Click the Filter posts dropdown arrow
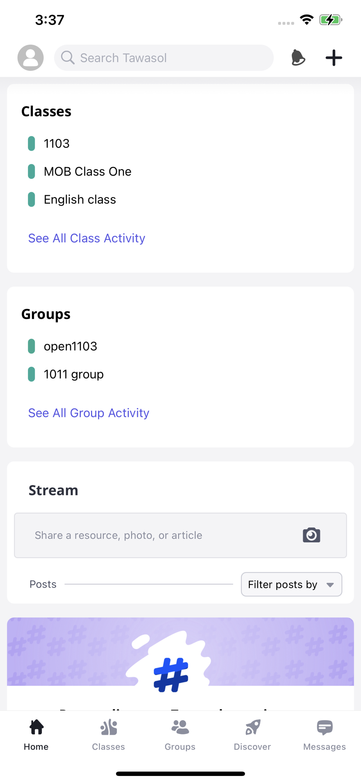Viewport: 361px width, 783px height. (x=330, y=585)
